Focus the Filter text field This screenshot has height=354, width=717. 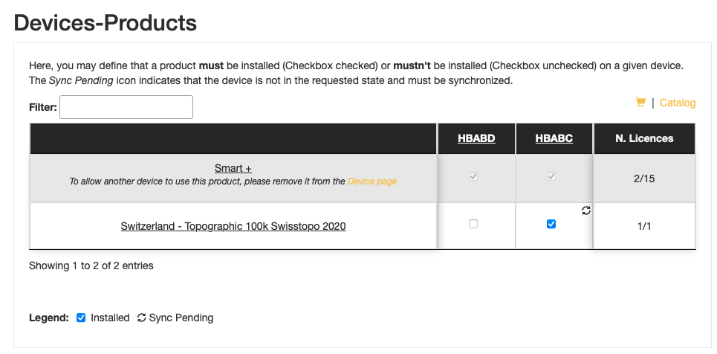(126, 107)
